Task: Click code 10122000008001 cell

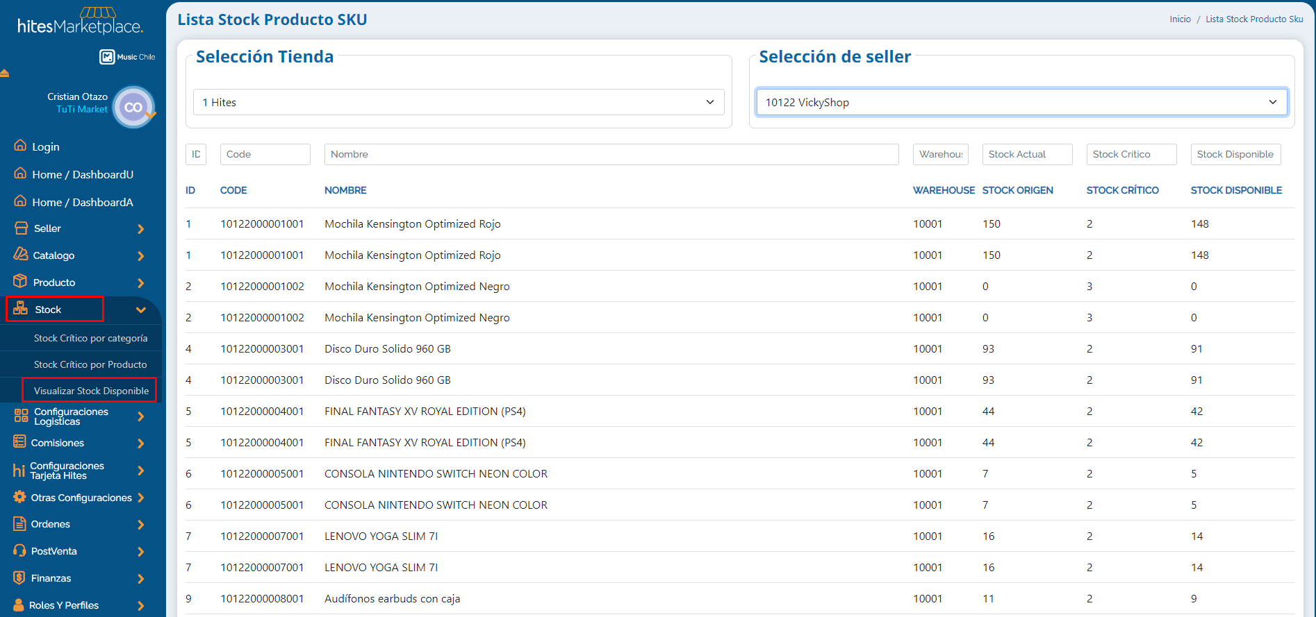Action: [262, 598]
